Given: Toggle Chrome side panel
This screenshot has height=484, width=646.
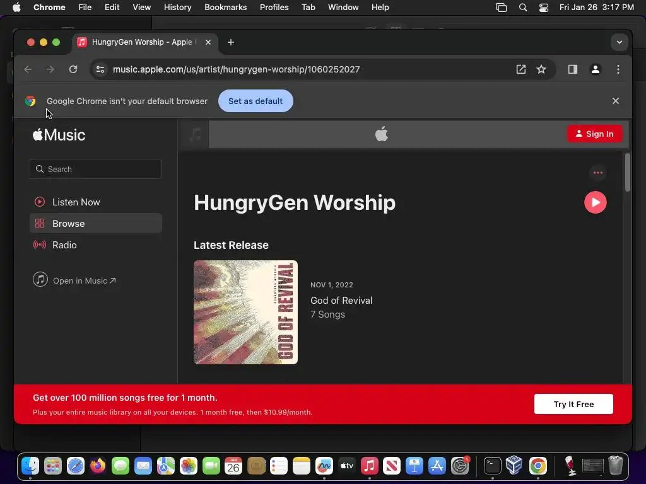Looking at the screenshot, I should point(573,69).
